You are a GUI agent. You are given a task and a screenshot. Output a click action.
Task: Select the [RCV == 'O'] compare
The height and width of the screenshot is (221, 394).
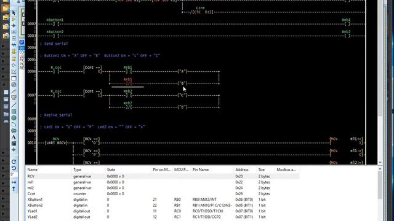[x=92, y=141]
